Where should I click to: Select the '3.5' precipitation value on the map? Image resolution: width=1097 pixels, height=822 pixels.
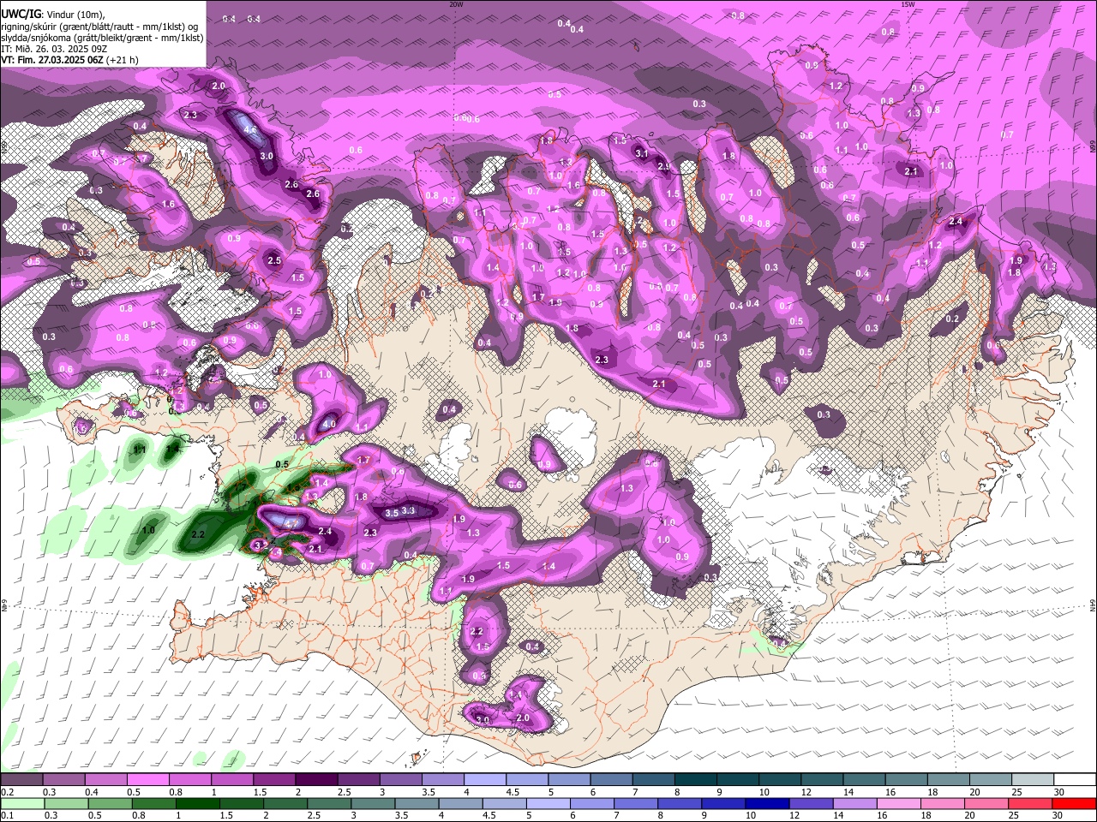392,513
